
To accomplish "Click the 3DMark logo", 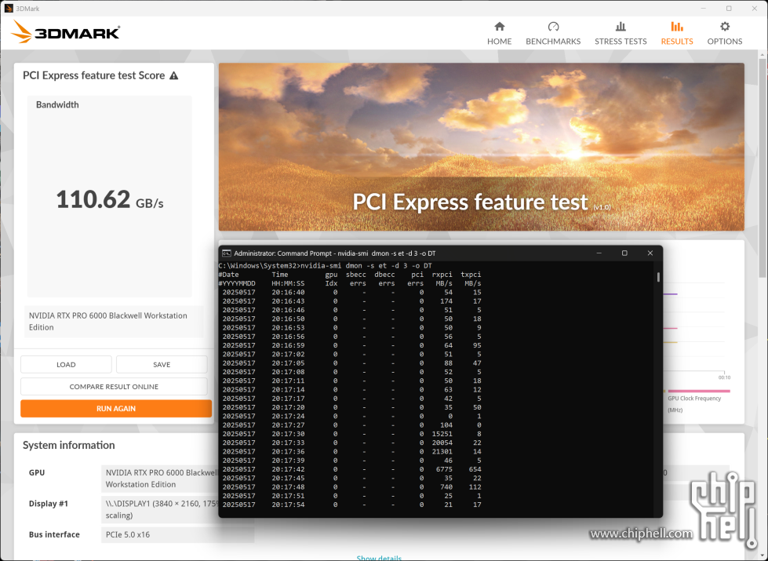I will click(66, 32).
